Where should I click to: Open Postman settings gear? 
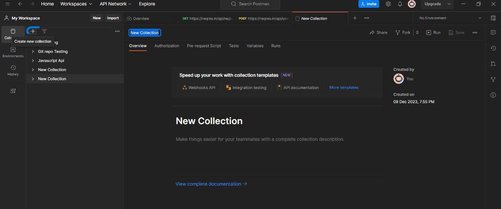pyautogui.click(x=388, y=4)
